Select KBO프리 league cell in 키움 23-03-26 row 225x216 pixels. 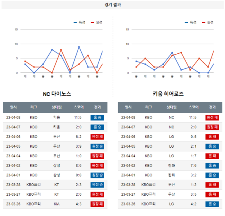[x=148, y=204]
